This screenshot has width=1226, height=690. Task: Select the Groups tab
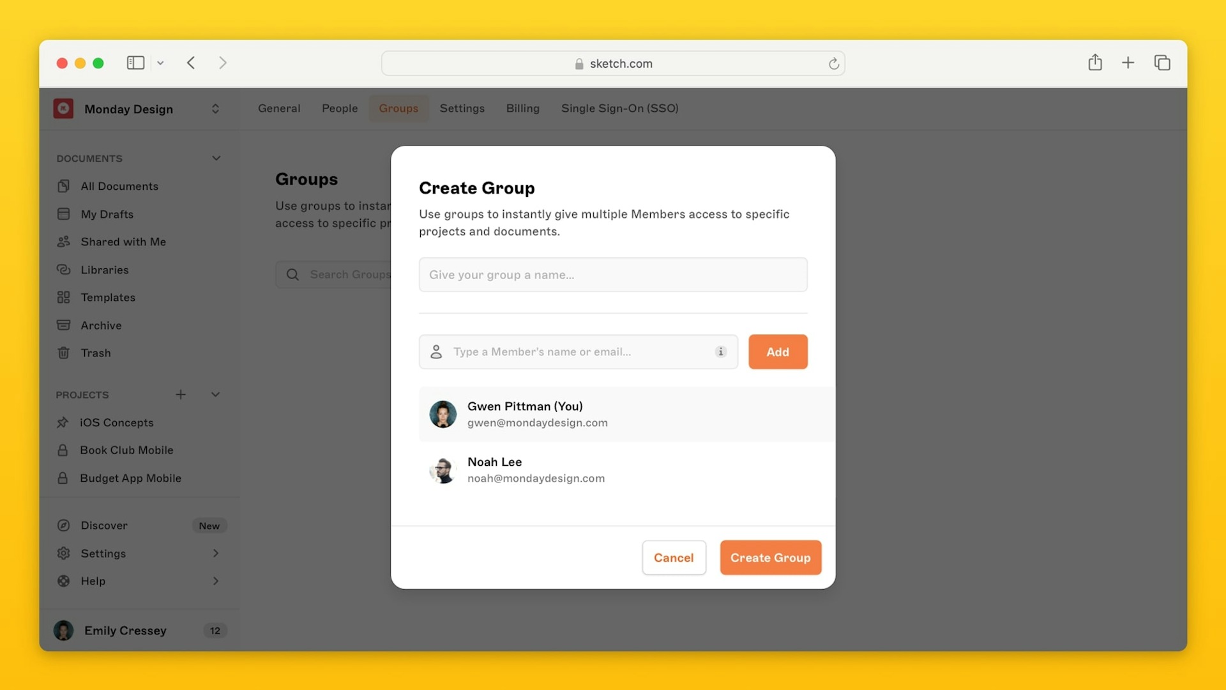tap(398, 108)
